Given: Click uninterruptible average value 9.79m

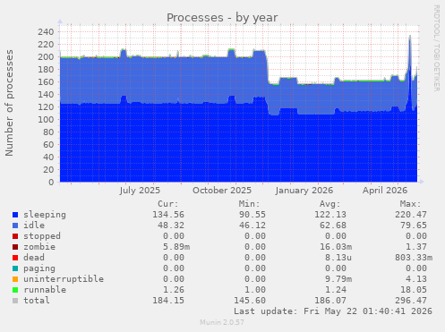Looking at the screenshot, I should coord(338,279).
